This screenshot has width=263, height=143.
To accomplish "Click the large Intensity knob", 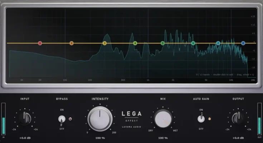I will [100, 119].
